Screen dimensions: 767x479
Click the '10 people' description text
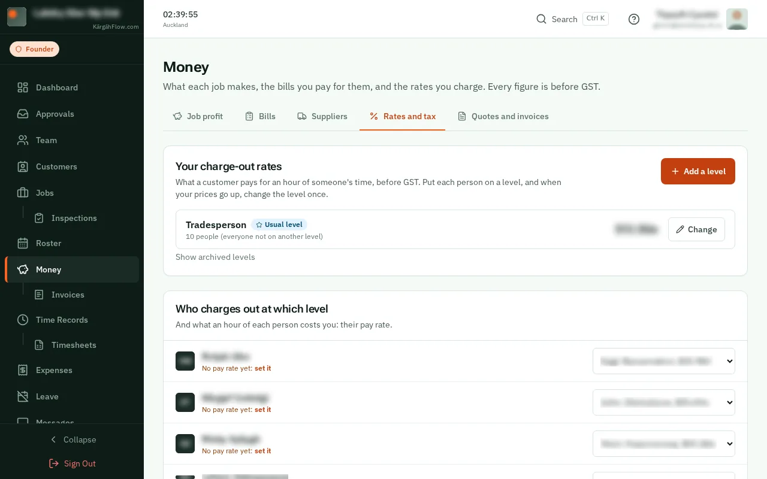[x=254, y=237]
